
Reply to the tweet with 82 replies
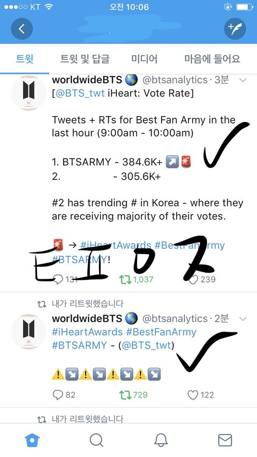(58, 395)
